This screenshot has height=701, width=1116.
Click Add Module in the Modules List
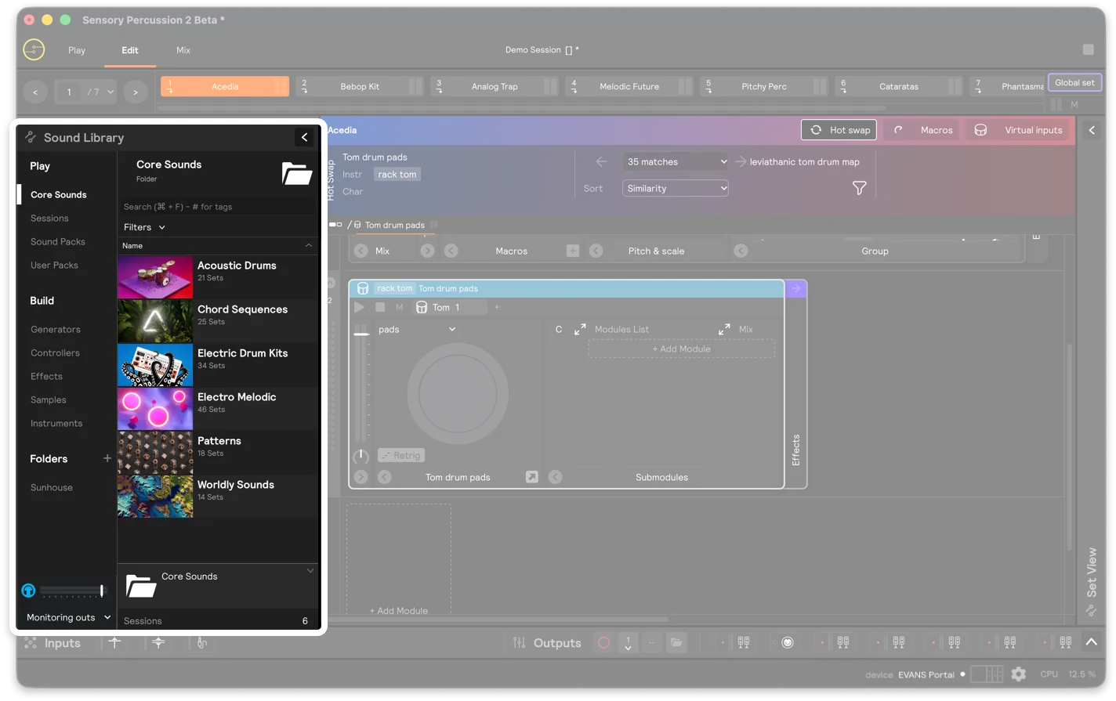click(x=680, y=349)
